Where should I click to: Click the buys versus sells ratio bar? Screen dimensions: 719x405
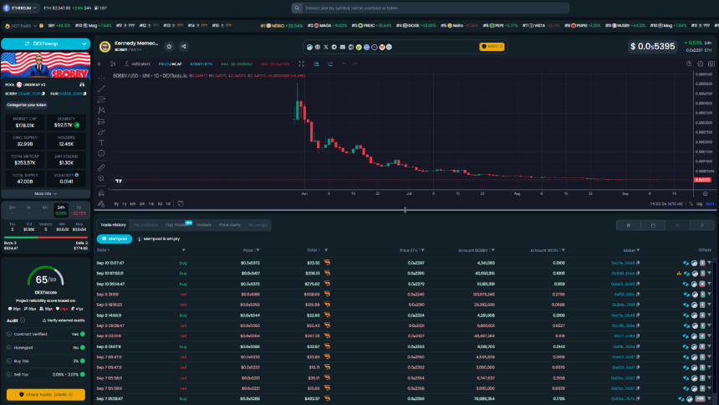[45, 238]
